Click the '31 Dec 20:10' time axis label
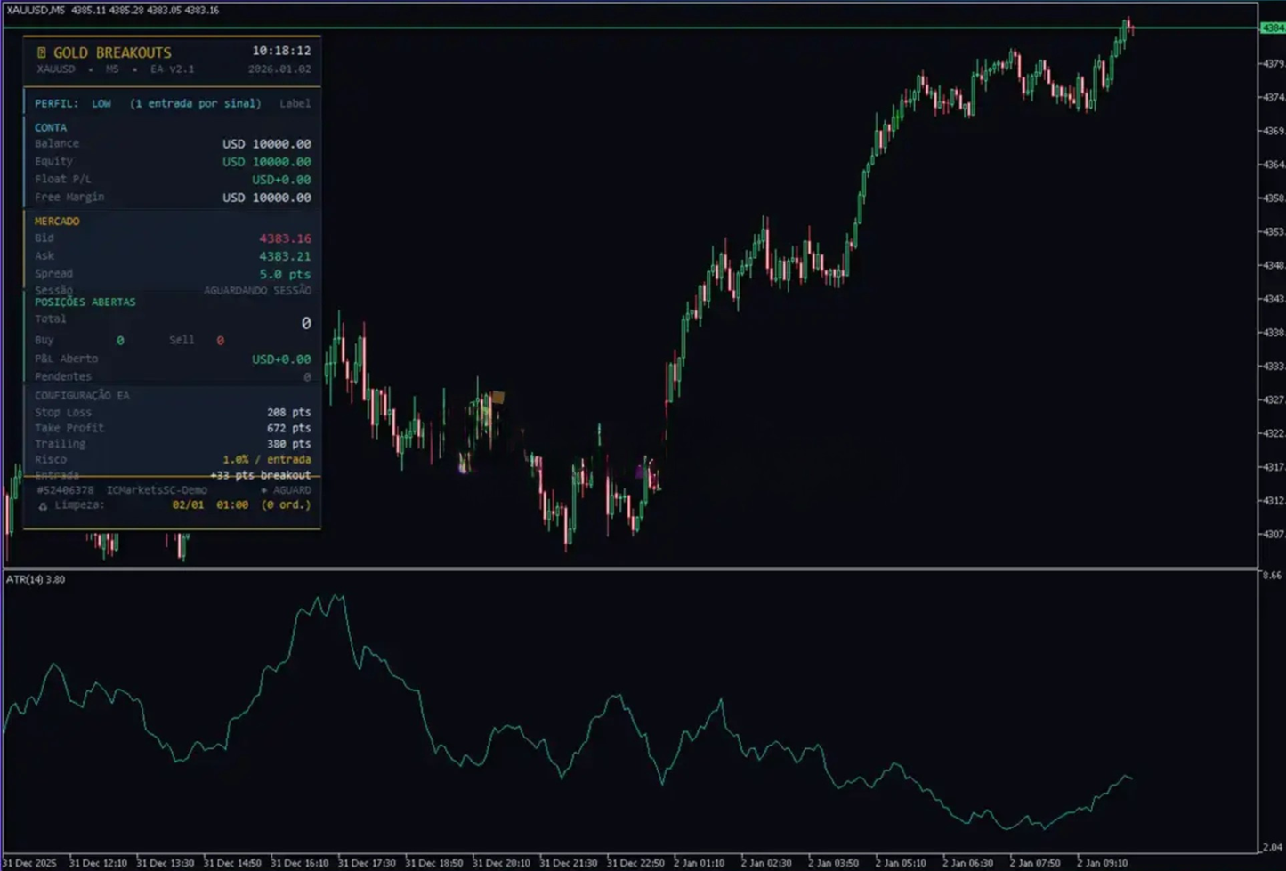Viewport: 1286px width, 871px height. (x=501, y=863)
